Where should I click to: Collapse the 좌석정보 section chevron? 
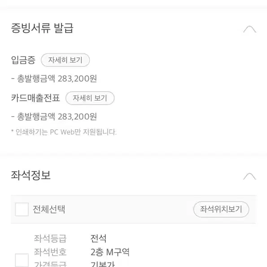tap(249, 176)
